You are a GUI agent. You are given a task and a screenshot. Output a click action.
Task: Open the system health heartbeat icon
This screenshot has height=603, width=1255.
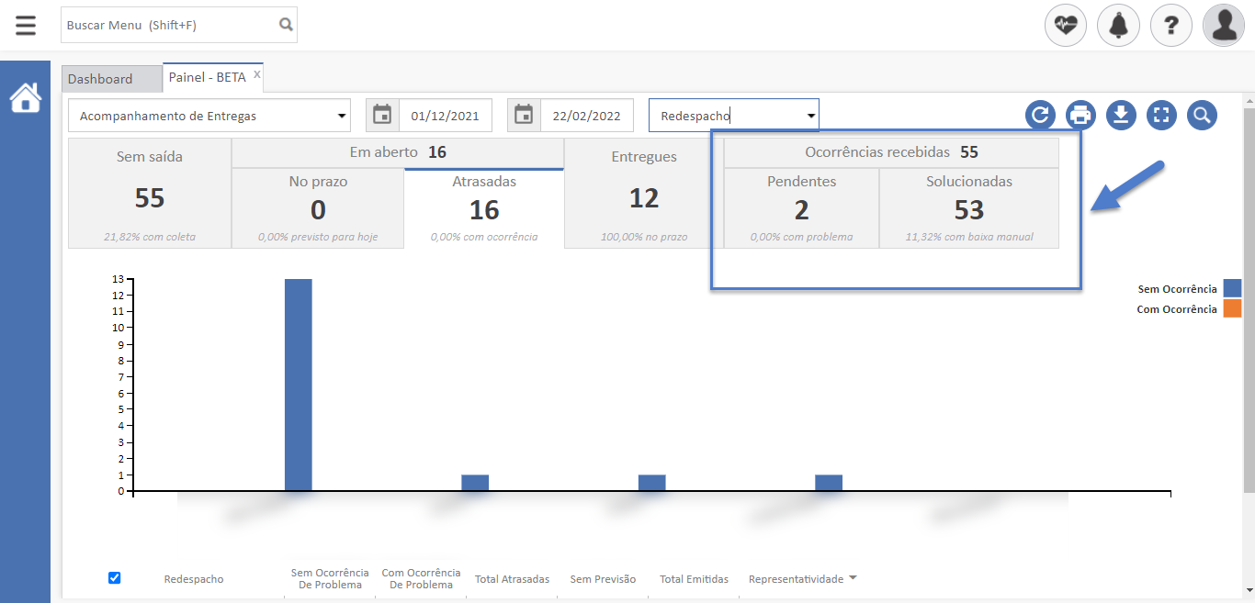pos(1066,26)
